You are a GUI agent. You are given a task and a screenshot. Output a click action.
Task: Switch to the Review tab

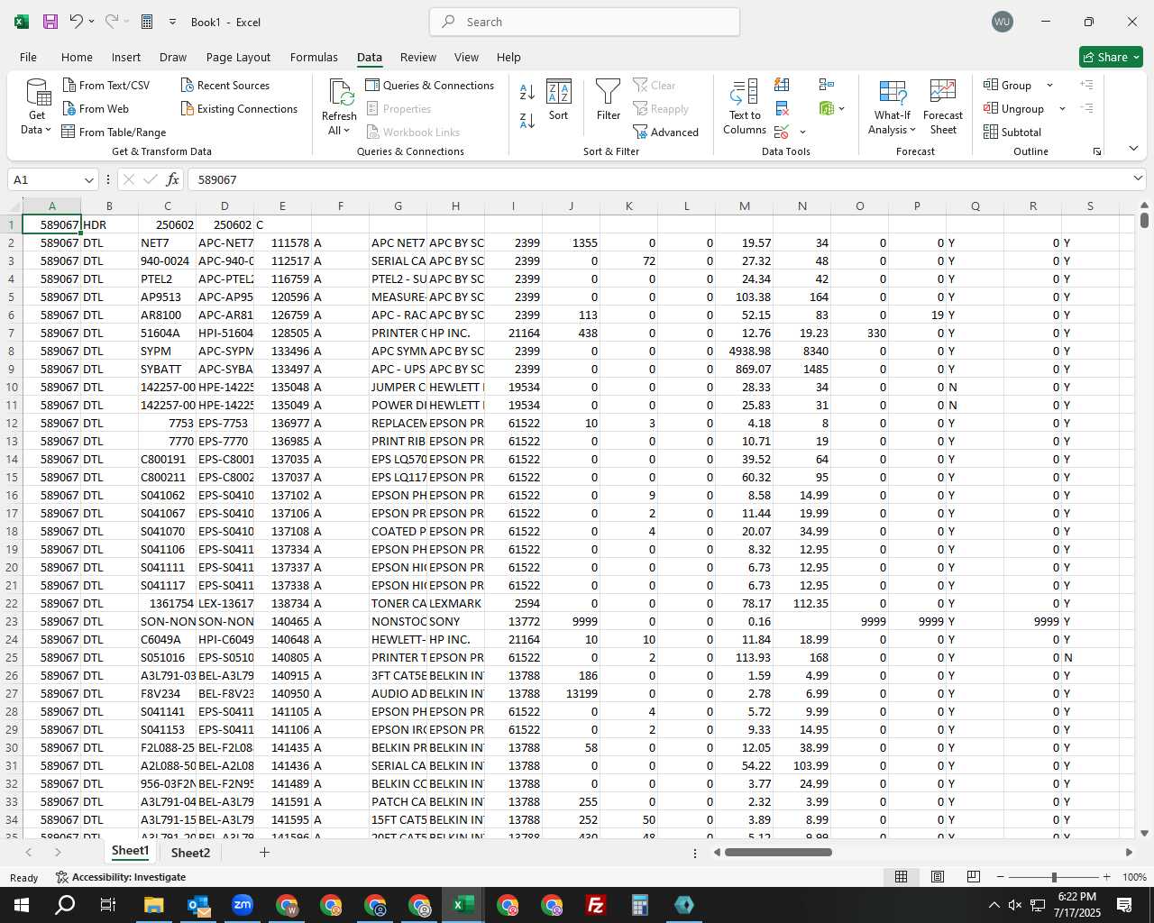click(418, 57)
